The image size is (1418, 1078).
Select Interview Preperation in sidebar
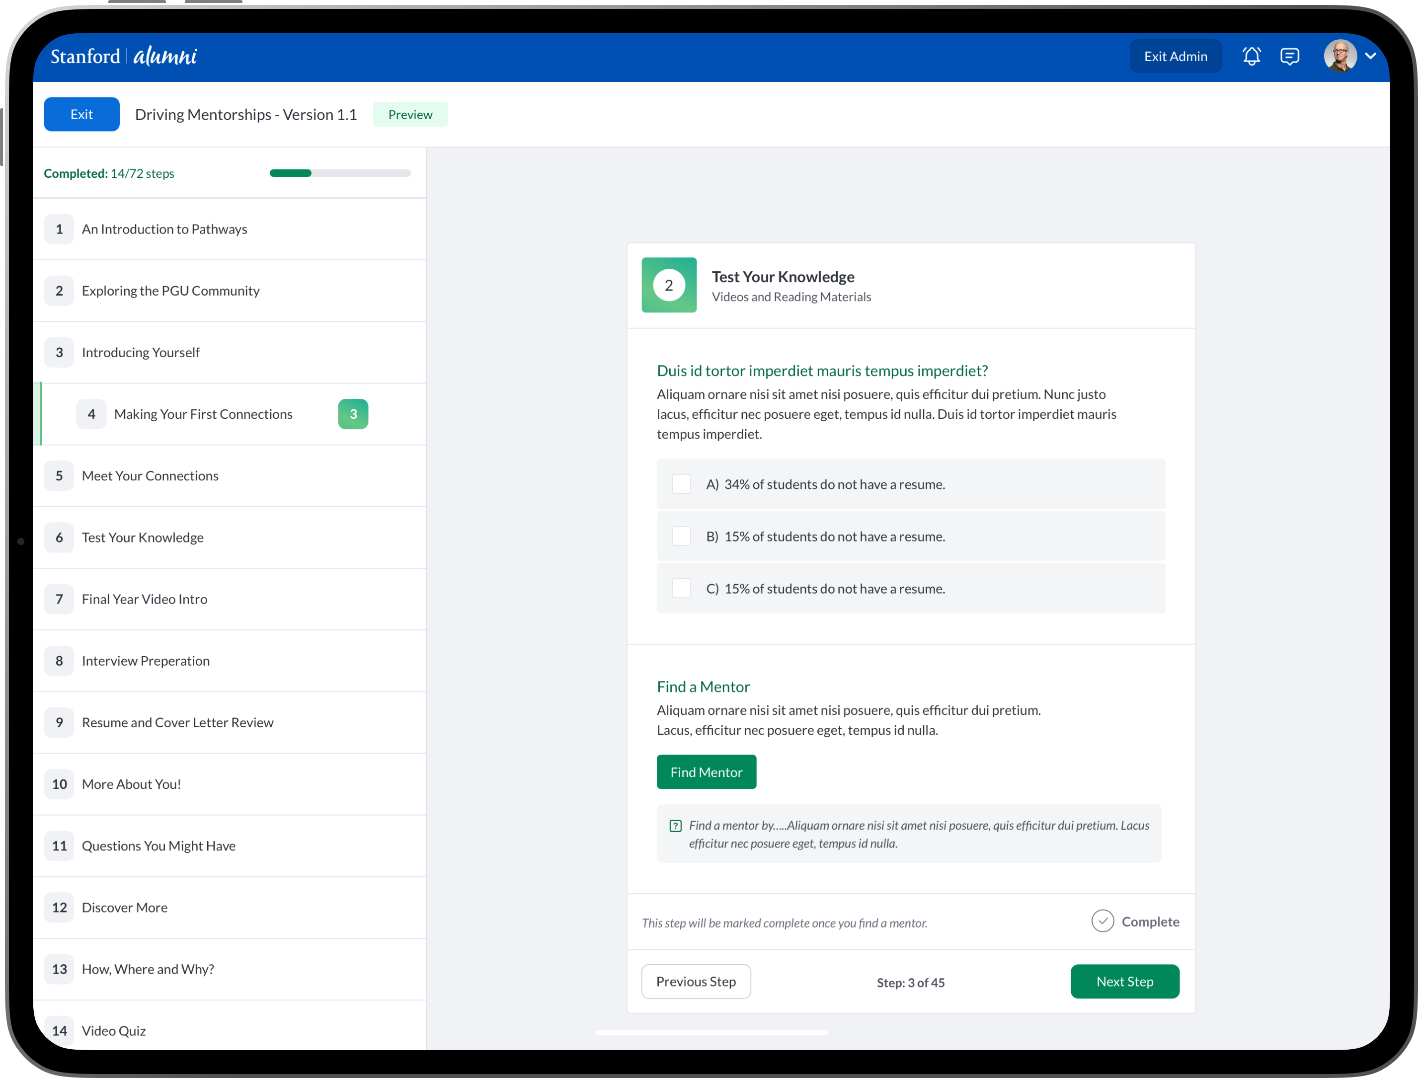point(146,660)
